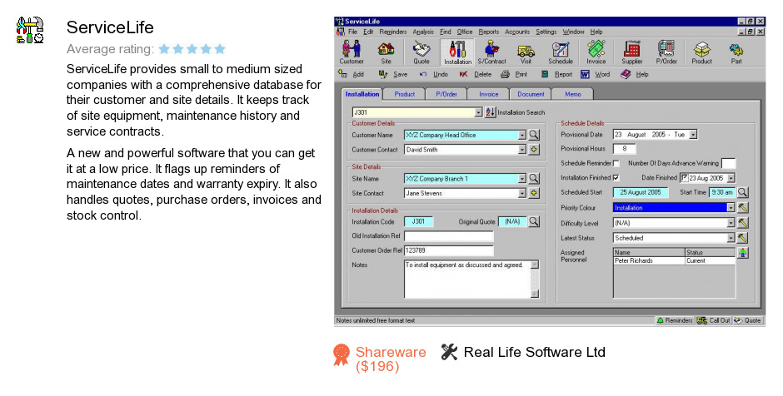Expand the Site Contact dropdown
Screen dimensions: 783x396
point(521,193)
